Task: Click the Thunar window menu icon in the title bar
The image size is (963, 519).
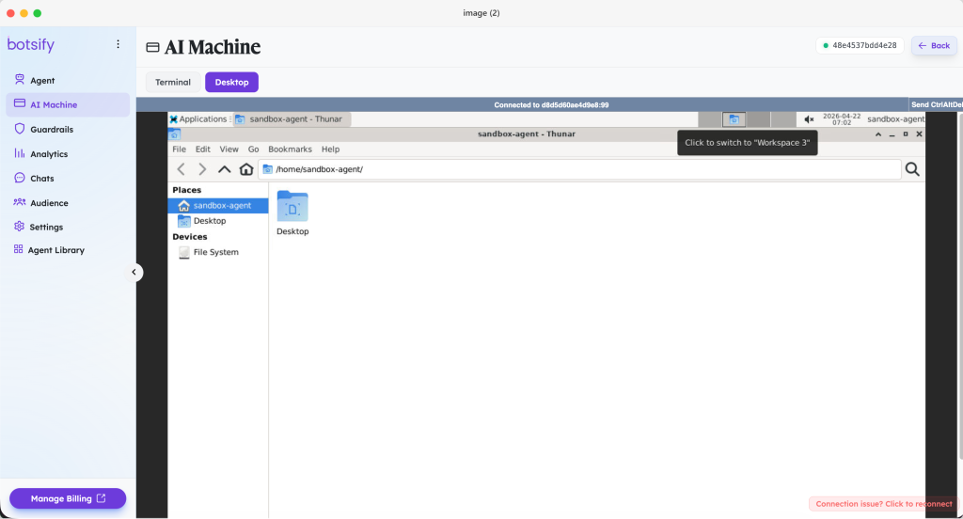Action: tap(174, 134)
